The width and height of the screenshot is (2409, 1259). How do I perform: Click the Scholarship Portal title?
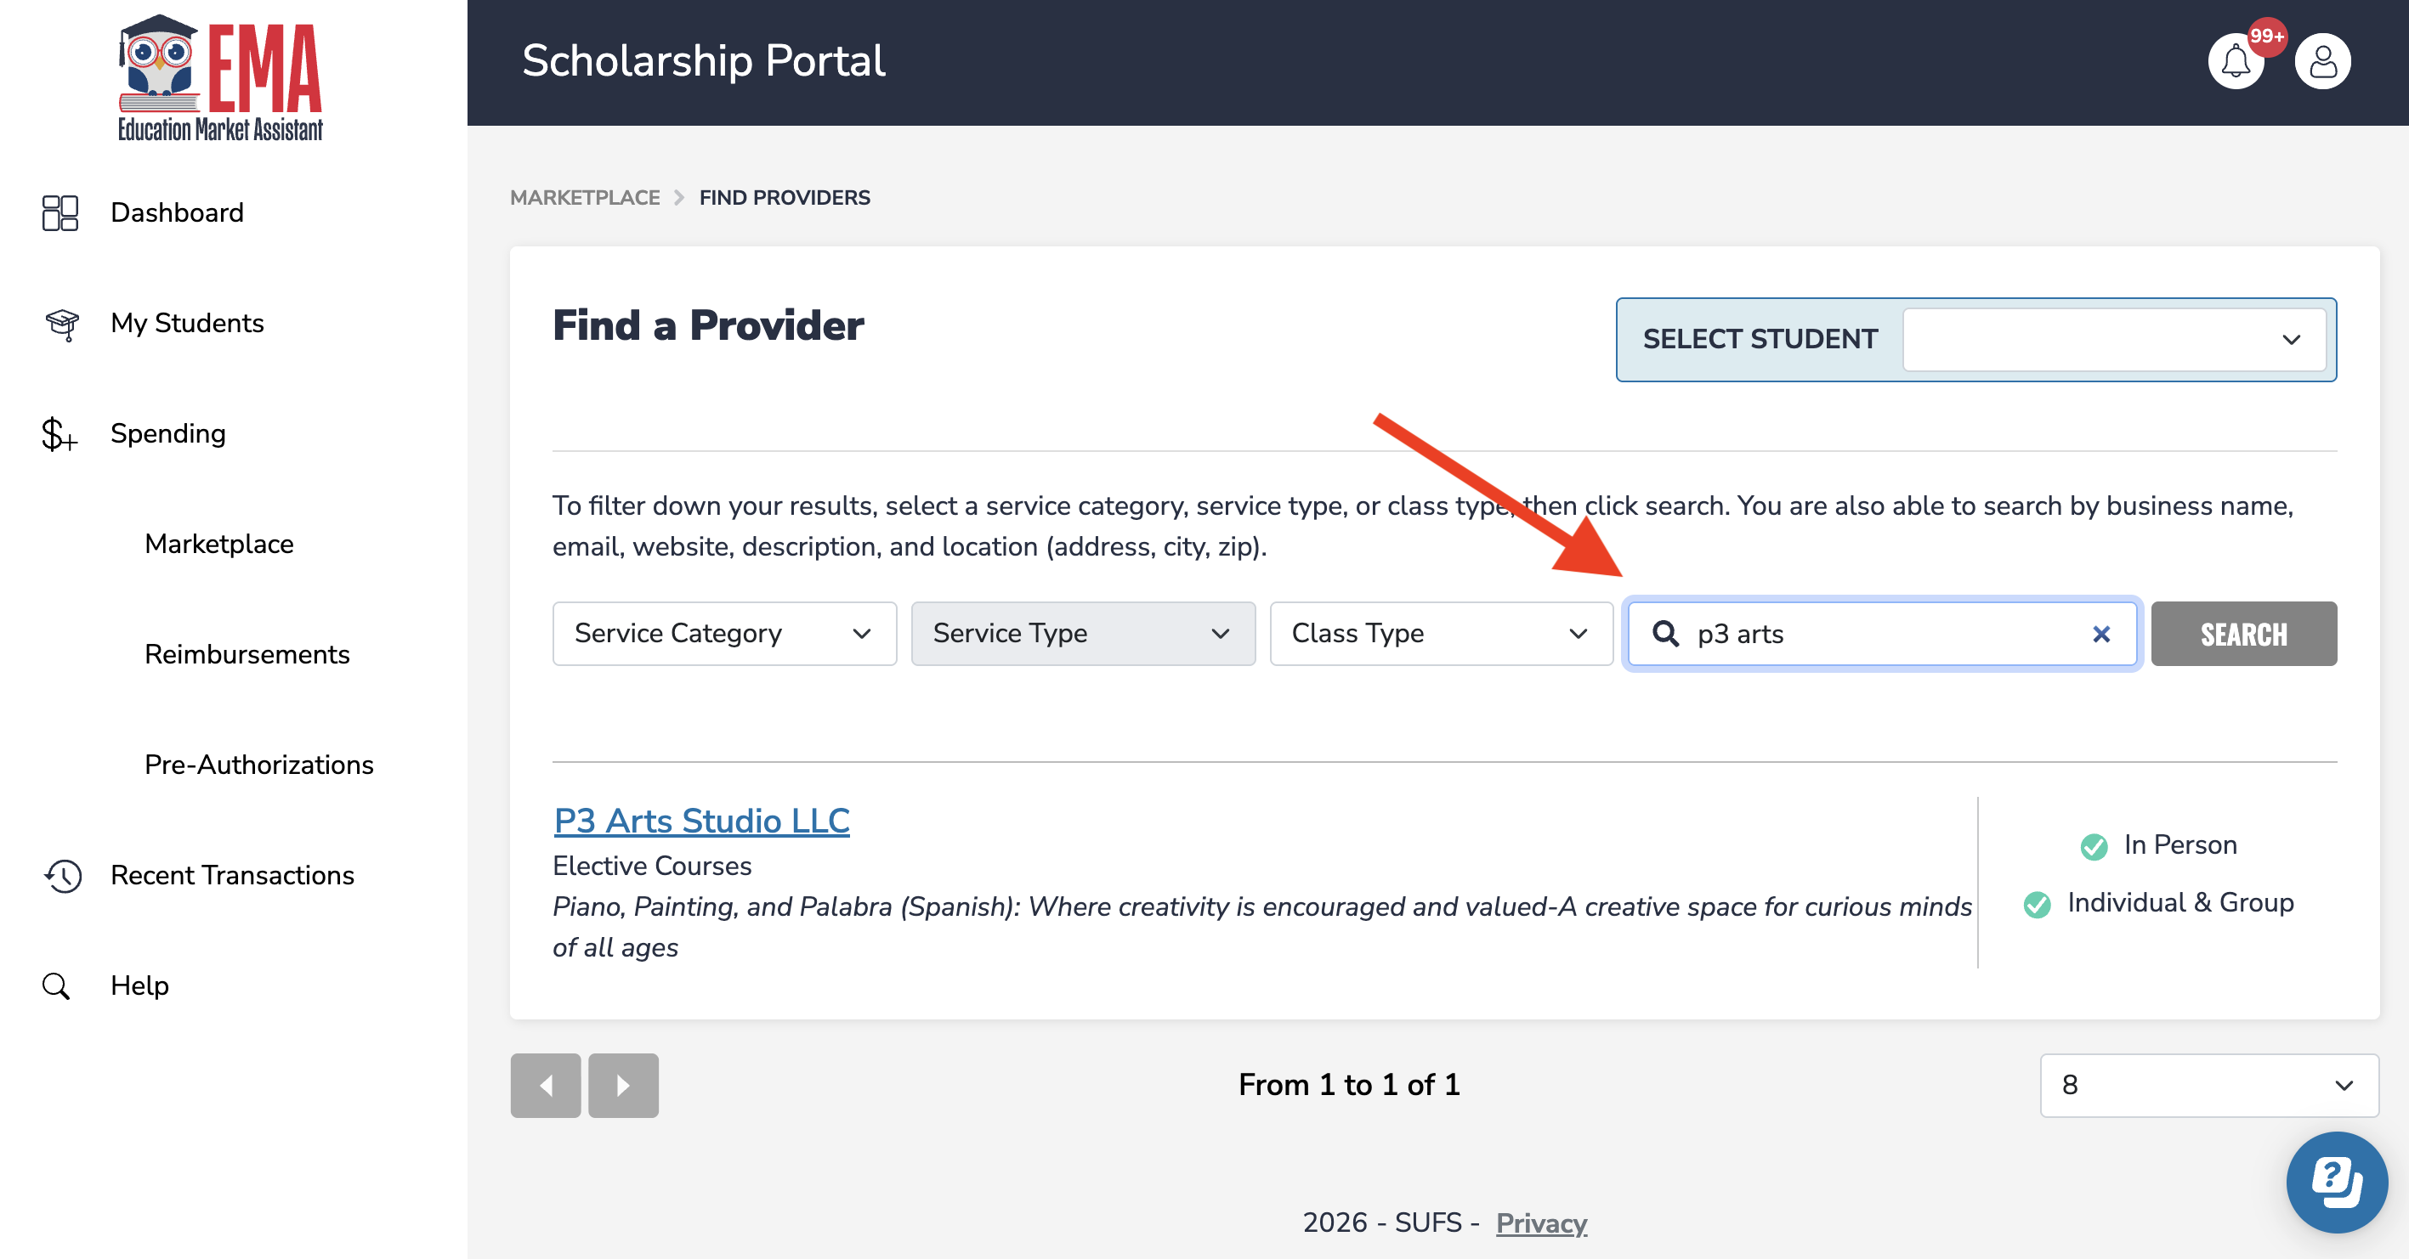pos(702,61)
